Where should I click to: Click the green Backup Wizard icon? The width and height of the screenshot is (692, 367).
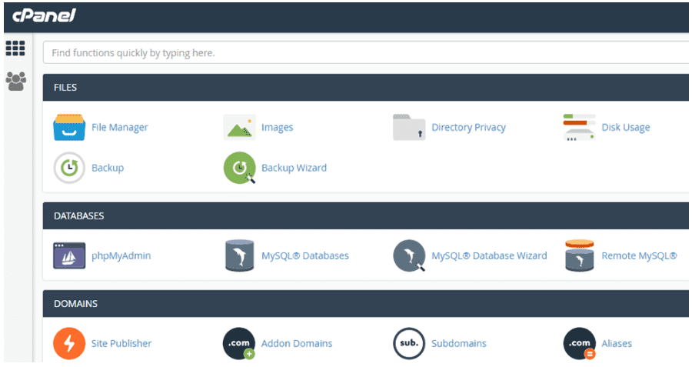click(x=240, y=168)
